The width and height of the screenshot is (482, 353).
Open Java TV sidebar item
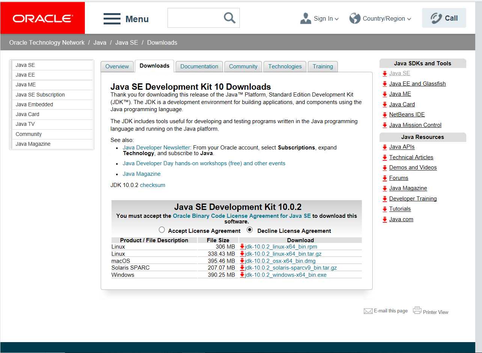pyautogui.click(x=52, y=124)
